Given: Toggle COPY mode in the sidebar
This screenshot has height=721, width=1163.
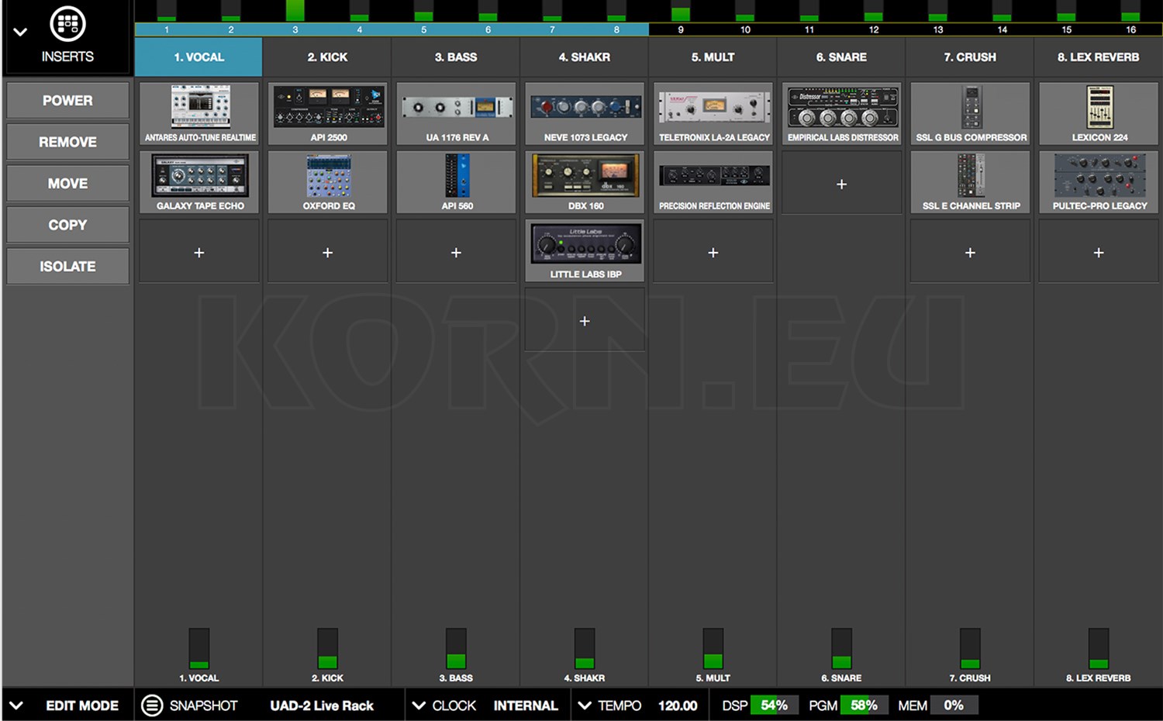Looking at the screenshot, I should (67, 224).
